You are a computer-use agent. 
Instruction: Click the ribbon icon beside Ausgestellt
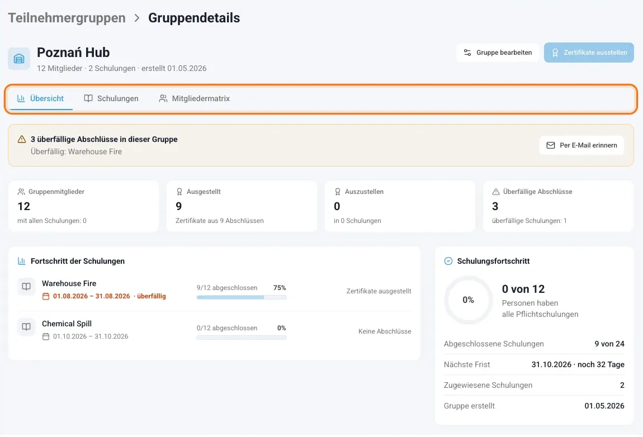179,192
